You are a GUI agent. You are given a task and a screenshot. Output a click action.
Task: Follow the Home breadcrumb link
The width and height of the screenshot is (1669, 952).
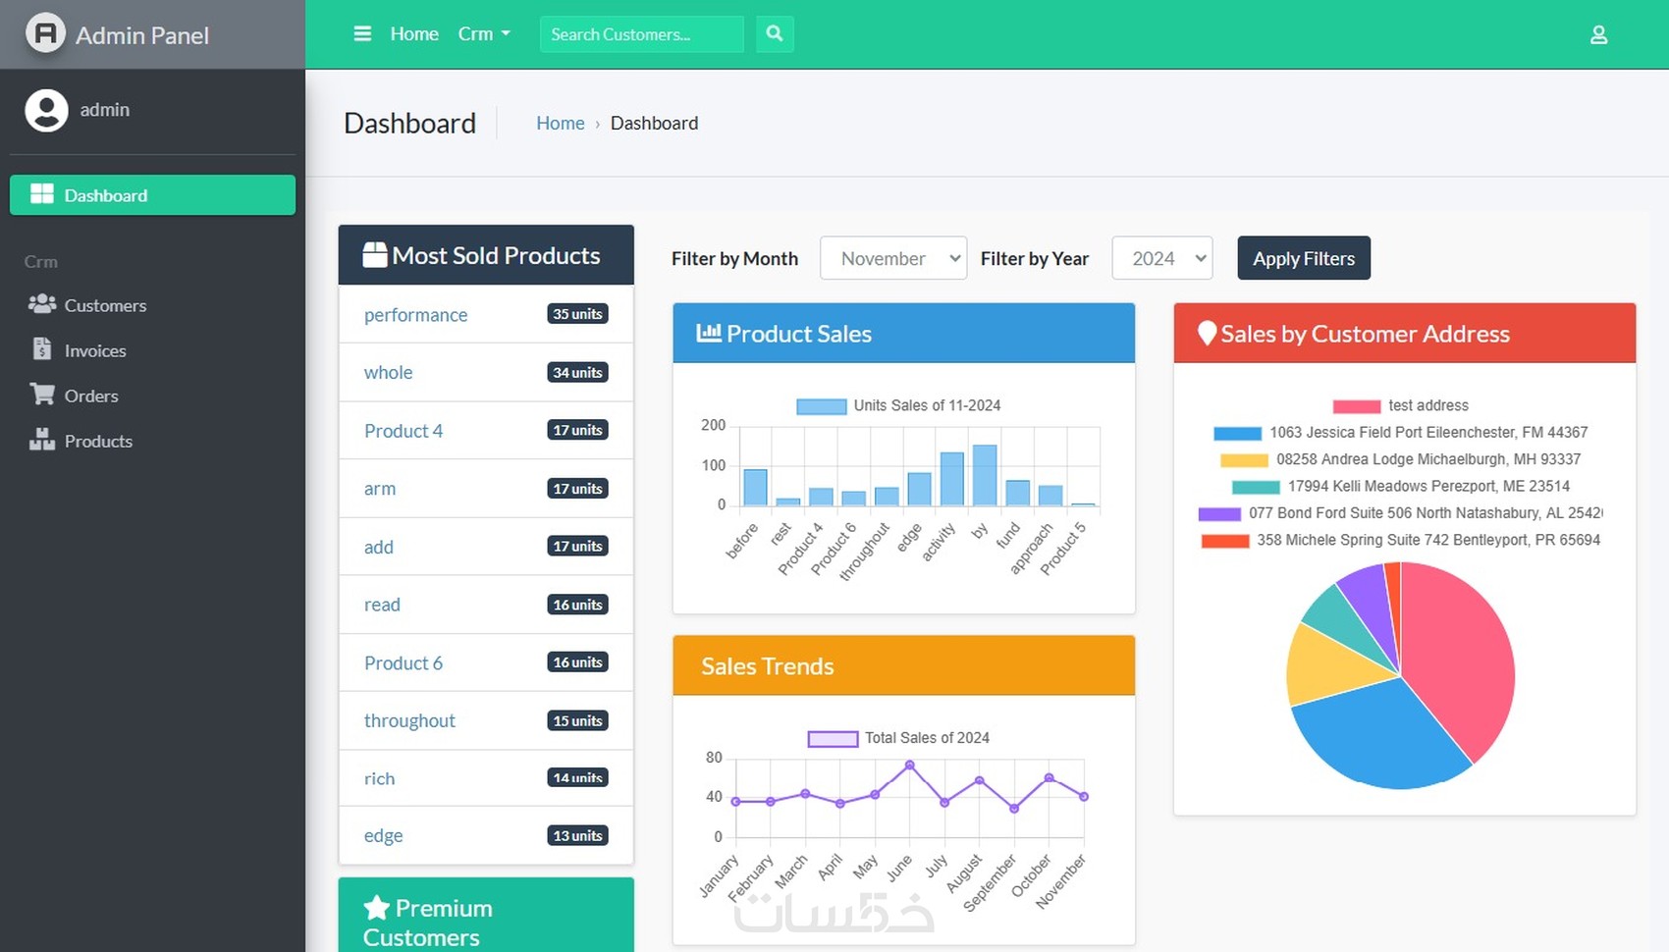point(560,124)
